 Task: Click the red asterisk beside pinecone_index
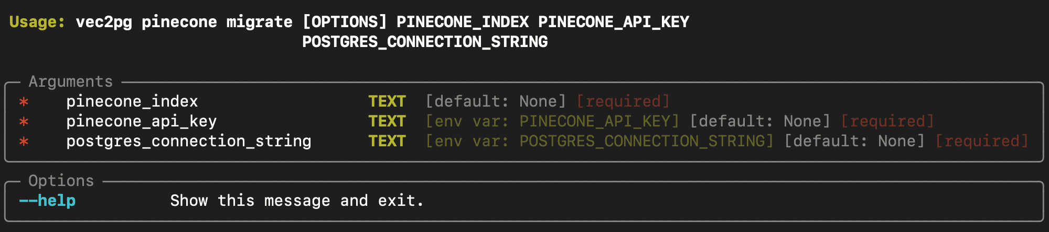coord(24,102)
